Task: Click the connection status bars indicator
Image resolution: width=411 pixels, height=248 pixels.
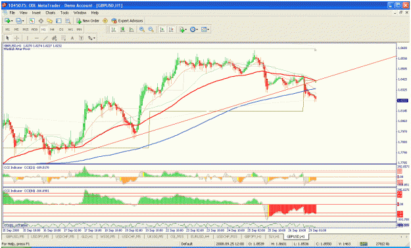Action: coord(363,244)
